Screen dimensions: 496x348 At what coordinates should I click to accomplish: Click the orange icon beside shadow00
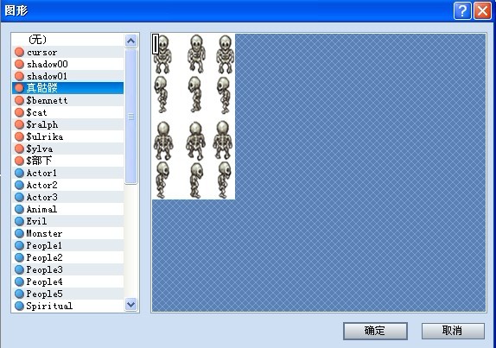click(x=19, y=64)
